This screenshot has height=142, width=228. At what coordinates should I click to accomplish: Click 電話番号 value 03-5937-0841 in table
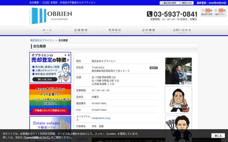tap(99, 103)
